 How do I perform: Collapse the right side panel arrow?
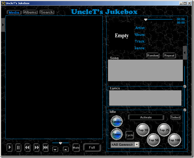(x=185, y=53)
